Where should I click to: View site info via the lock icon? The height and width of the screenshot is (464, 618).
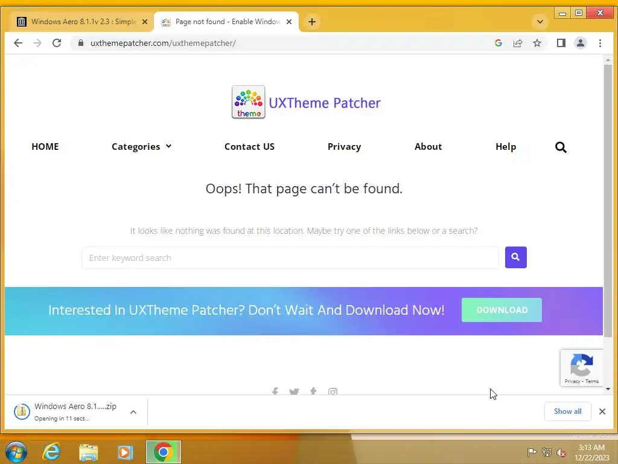[x=81, y=43]
